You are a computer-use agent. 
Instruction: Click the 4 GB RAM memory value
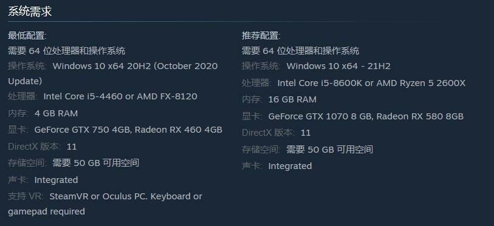56,113
